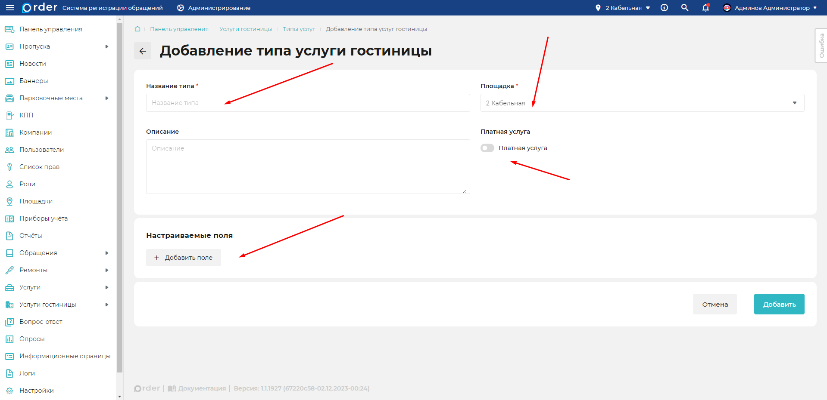
Task: Enable the Платная услуга toggle
Action: (487, 148)
